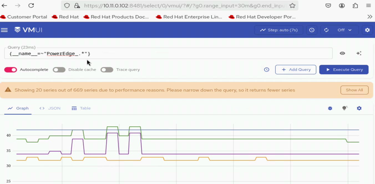Click the Add Query button
The width and height of the screenshot is (375, 184).
pos(296,70)
